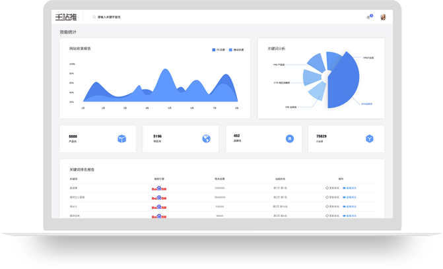Click the 16400000 result count cell
Screen dimensions: 443x269
(220, 197)
